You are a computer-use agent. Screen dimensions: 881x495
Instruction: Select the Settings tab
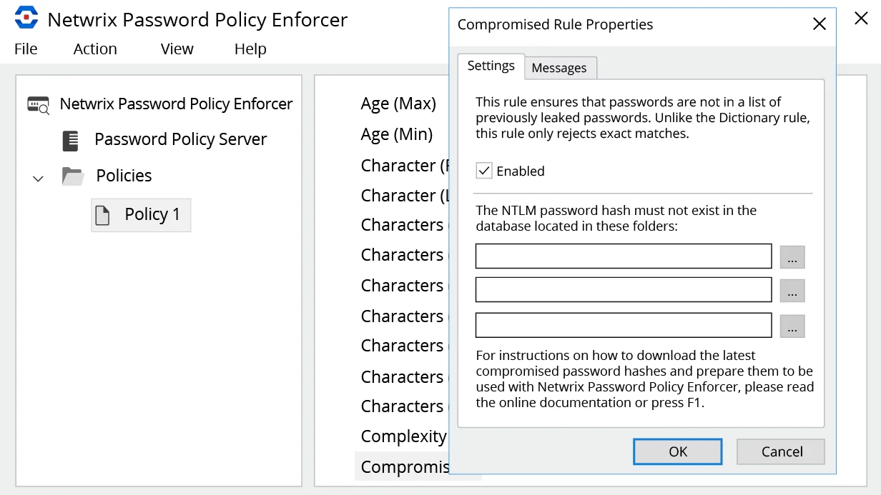pos(491,66)
